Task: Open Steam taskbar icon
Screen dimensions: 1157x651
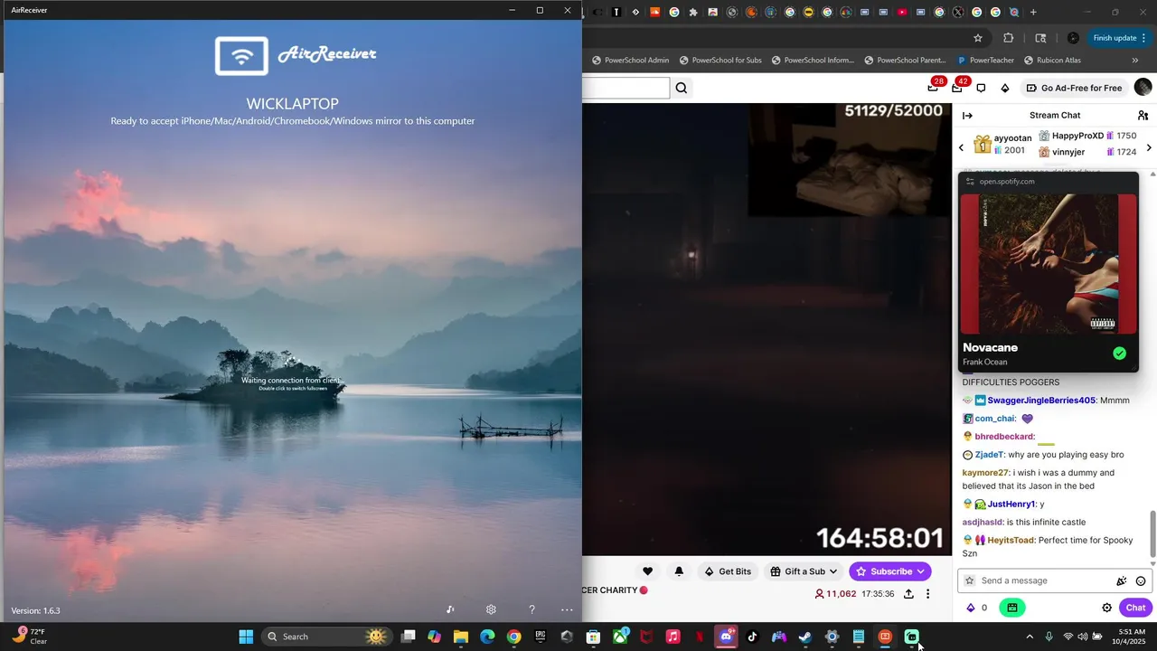Action: click(x=805, y=637)
